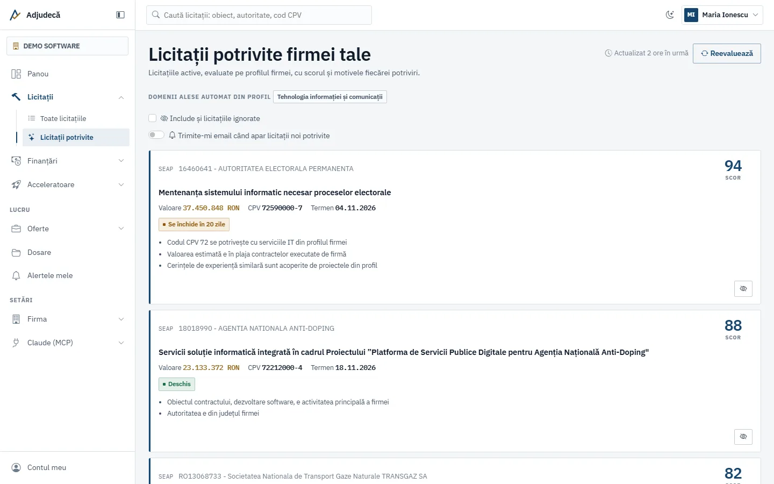Click the Panou dashboard icon

[16, 74]
